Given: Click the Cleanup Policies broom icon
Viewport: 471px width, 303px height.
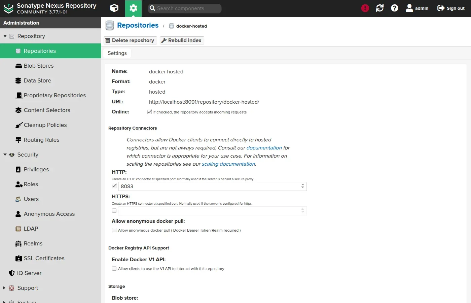Looking at the screenshot, I should 19,125.
